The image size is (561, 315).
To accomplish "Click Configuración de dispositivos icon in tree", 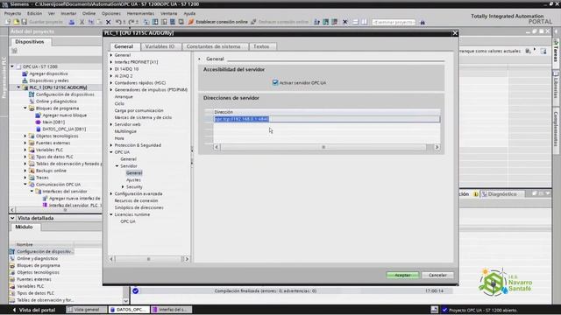I will [32, 94].
